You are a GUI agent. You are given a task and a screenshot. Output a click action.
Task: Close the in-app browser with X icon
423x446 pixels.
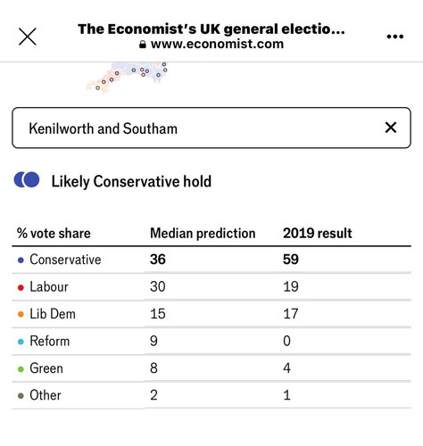[x=28, y=37]
